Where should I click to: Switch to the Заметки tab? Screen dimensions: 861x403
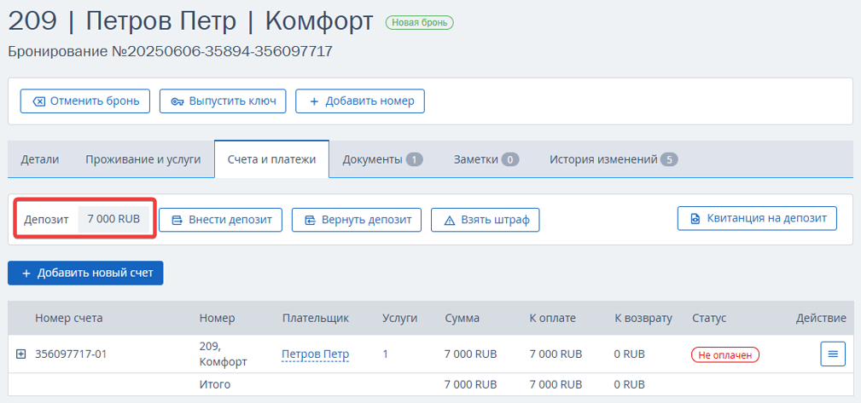(486, 159)
